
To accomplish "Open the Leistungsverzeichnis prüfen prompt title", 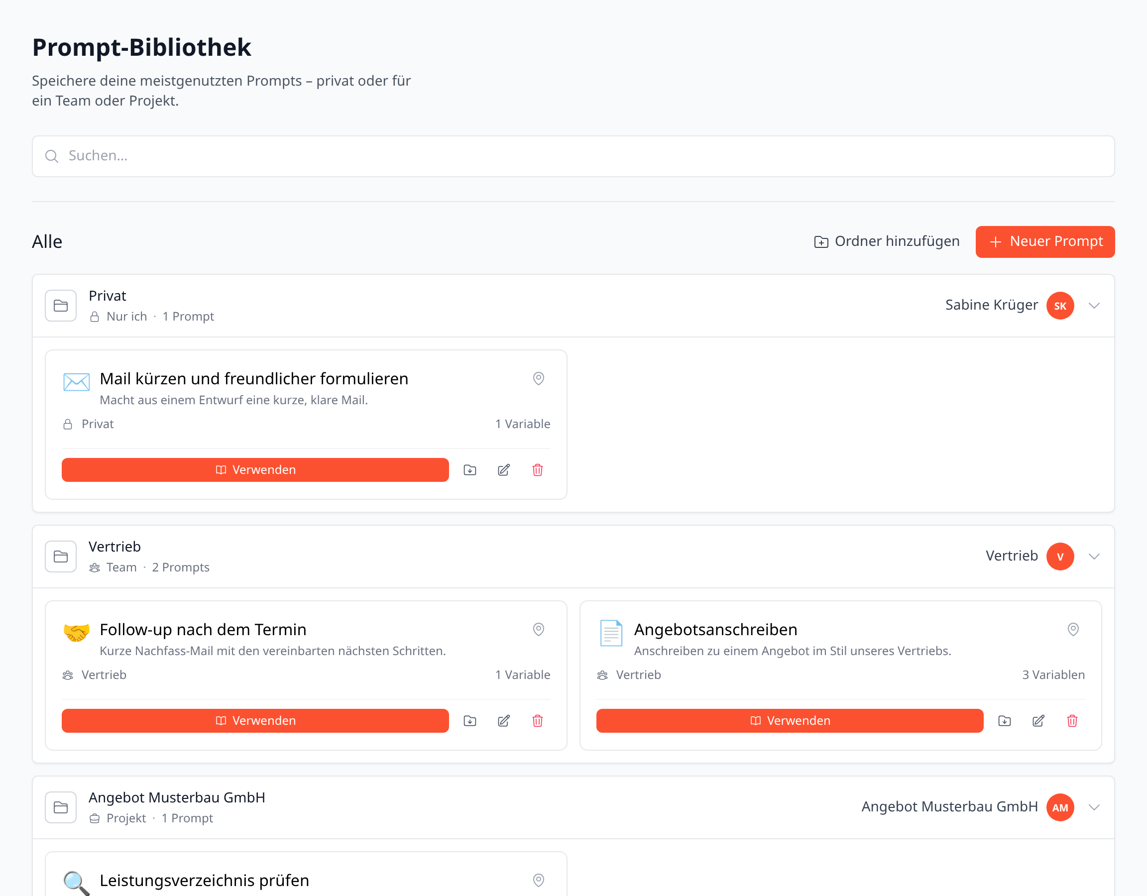I will point(204,880).
